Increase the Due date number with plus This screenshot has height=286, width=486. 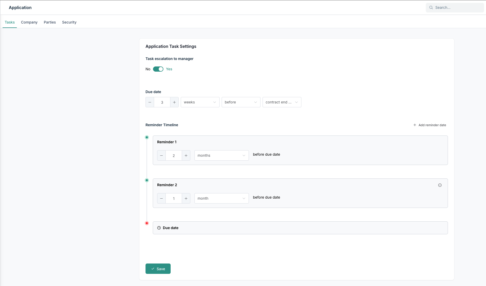click(x=174, y=102)
